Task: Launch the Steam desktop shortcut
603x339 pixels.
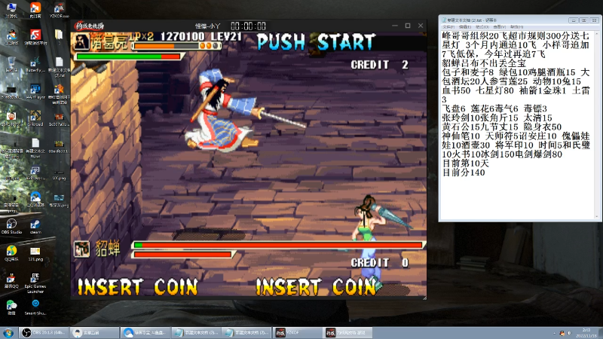Action: click(35, 227)
